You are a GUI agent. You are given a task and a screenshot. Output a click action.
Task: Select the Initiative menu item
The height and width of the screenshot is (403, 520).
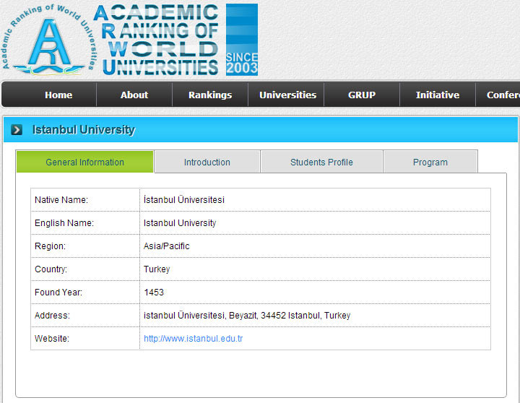point(438,95)
